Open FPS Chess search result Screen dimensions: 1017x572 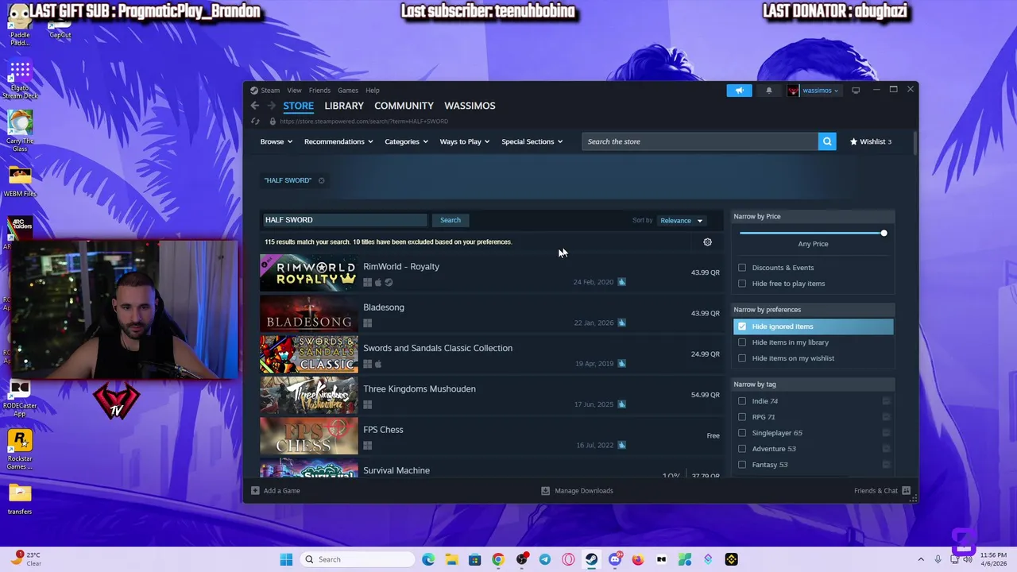[x=490, y=436]
